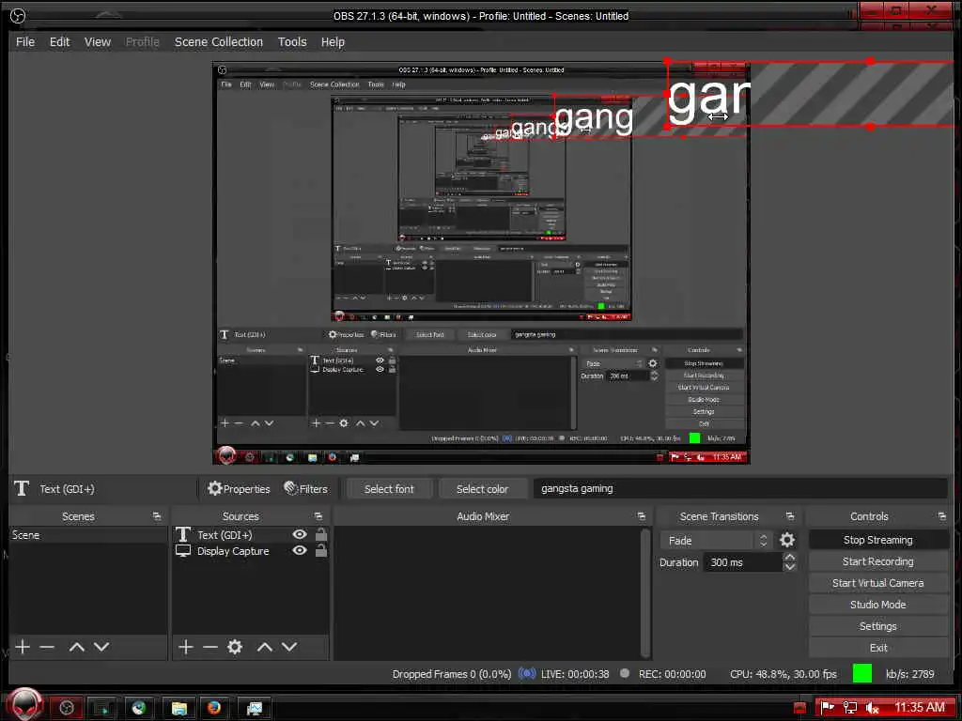This screenshot has height=721, width=962.
Task: Open Filters for the text source
Action: click(305, 488)
